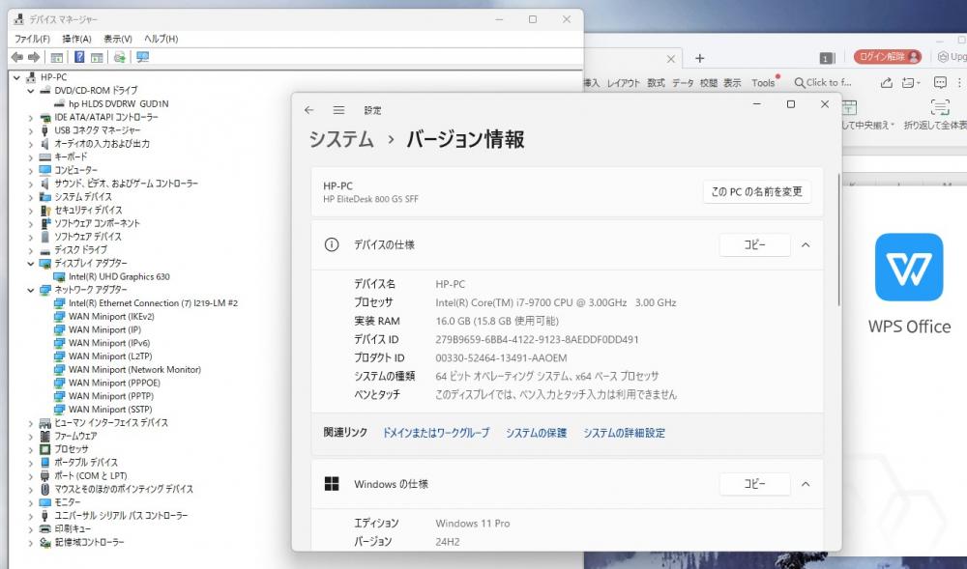Select the WAN Miniport (Network Monitor) entry
This screenshot has width=967, height=569.
[x=134, y=369]
